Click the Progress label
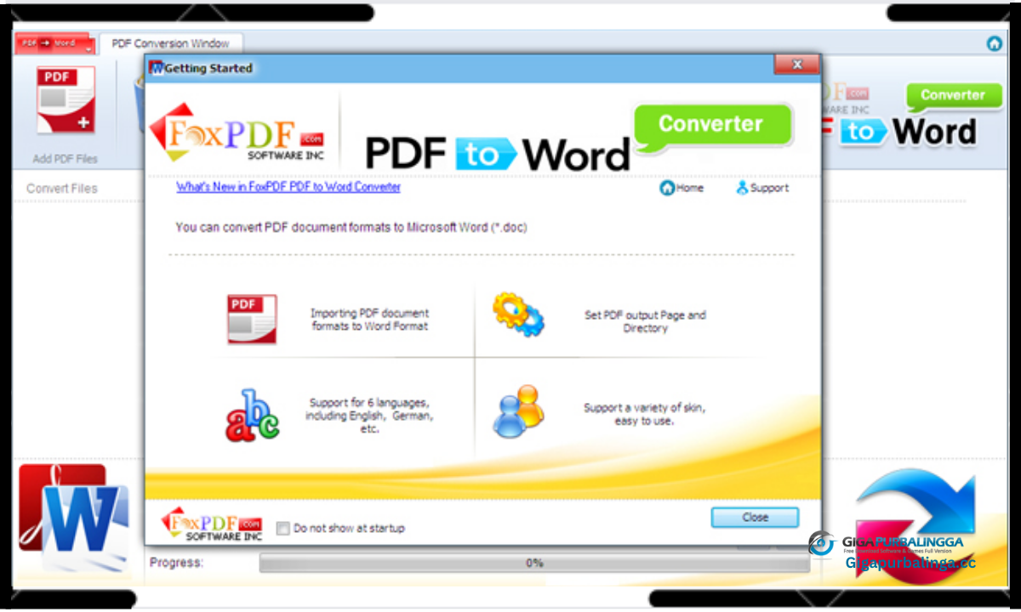1021x612 pixels. pos(176,563)
